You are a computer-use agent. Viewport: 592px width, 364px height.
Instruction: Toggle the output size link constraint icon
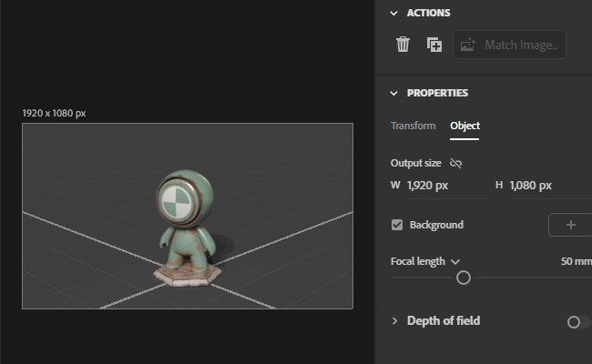pyautogui.click(x=455, y=163)
